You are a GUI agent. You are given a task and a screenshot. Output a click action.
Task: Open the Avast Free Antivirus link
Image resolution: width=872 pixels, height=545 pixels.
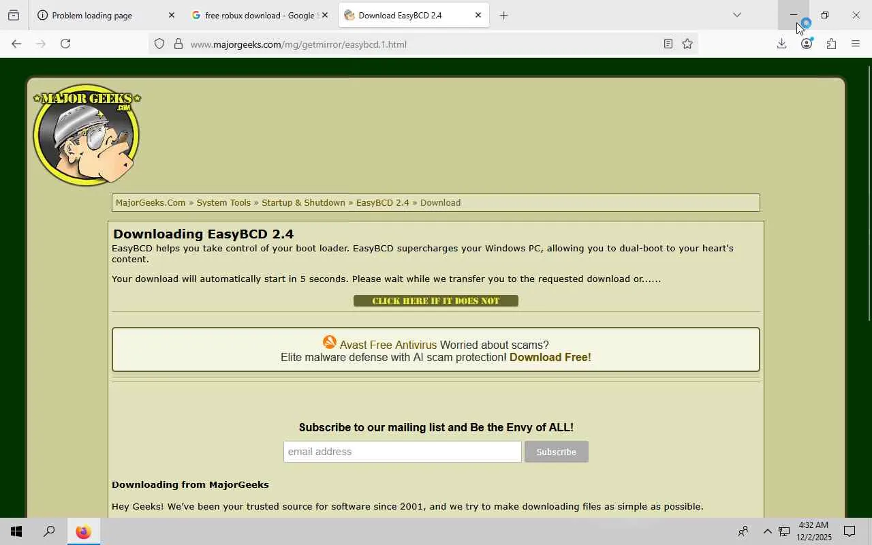(388, 345)
